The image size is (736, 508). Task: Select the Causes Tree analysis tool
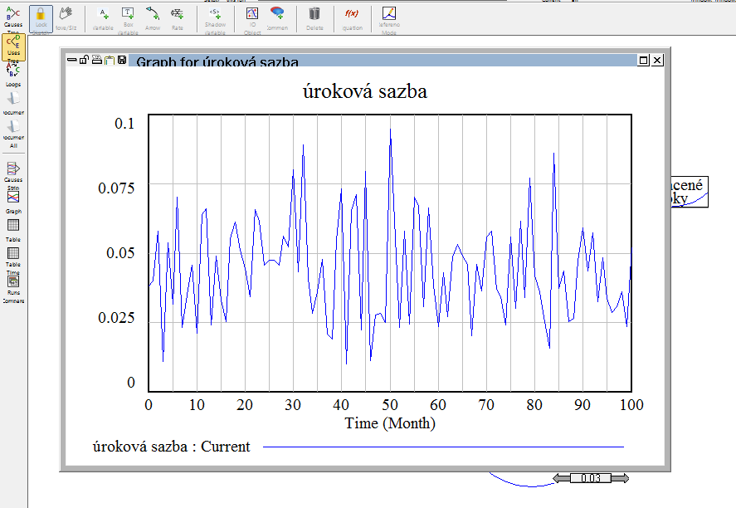point(13,17)
